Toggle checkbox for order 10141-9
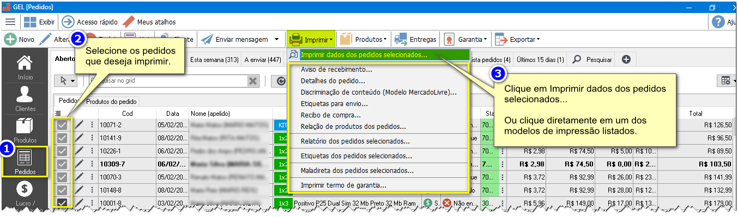Image resolution: width=738 pixels, height=217 pixels. coord(62,138)
